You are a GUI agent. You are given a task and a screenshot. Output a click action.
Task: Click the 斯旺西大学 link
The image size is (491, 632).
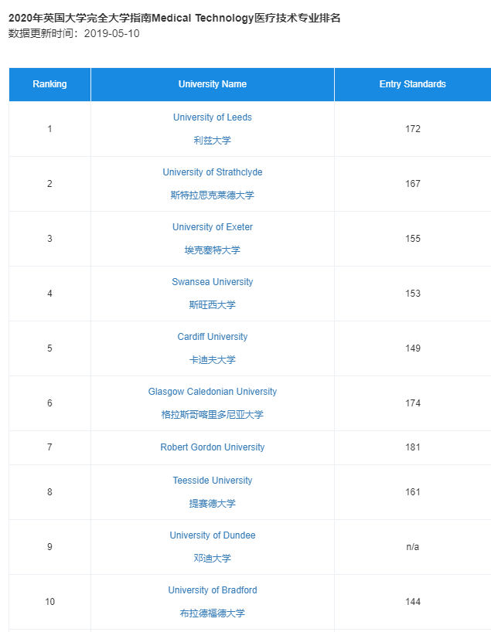click(x=212, y=305)
